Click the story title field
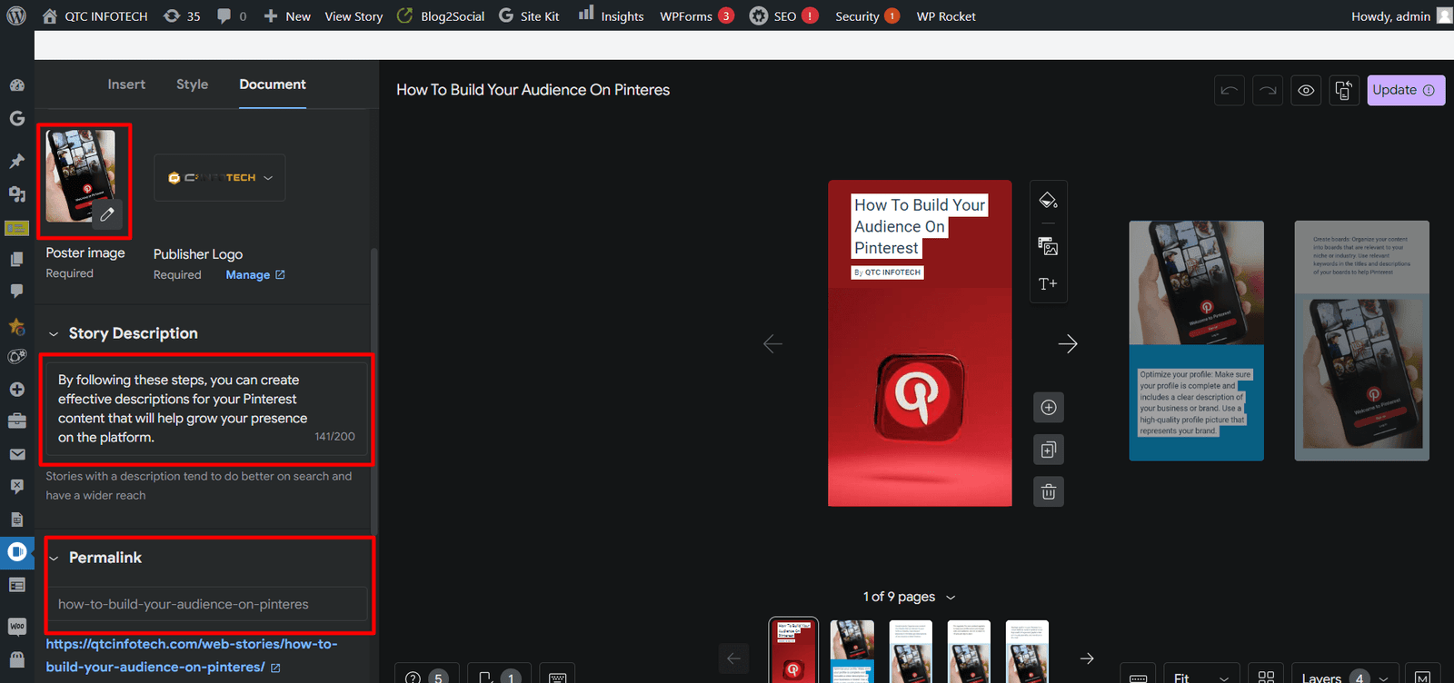 [533, 90]
